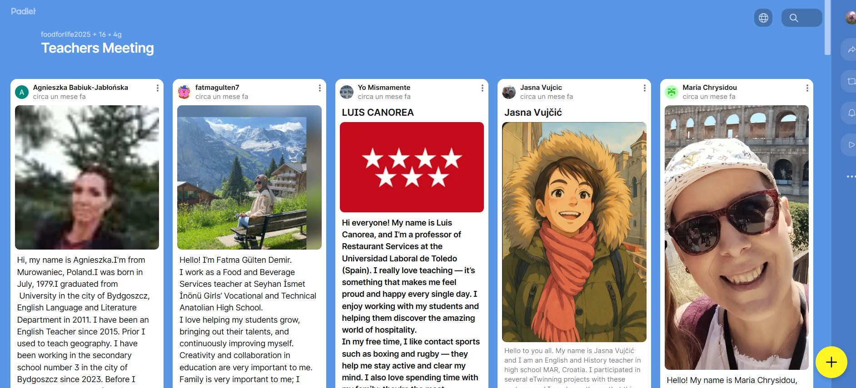Click the page vertical scrollbar

click(828, 27)
